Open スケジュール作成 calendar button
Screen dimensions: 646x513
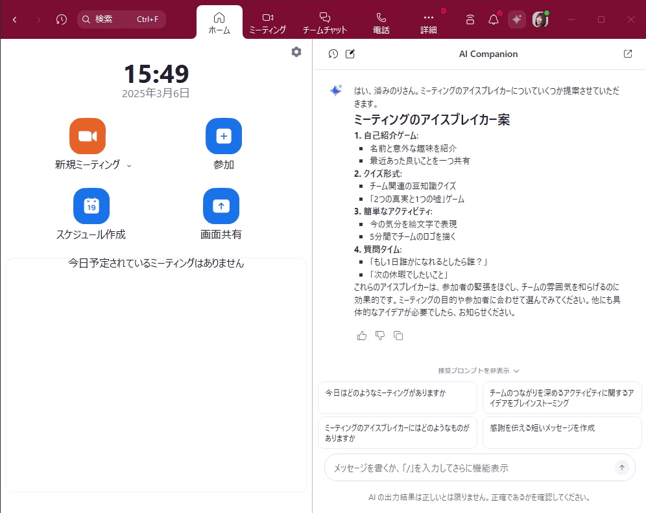[91, 206]
